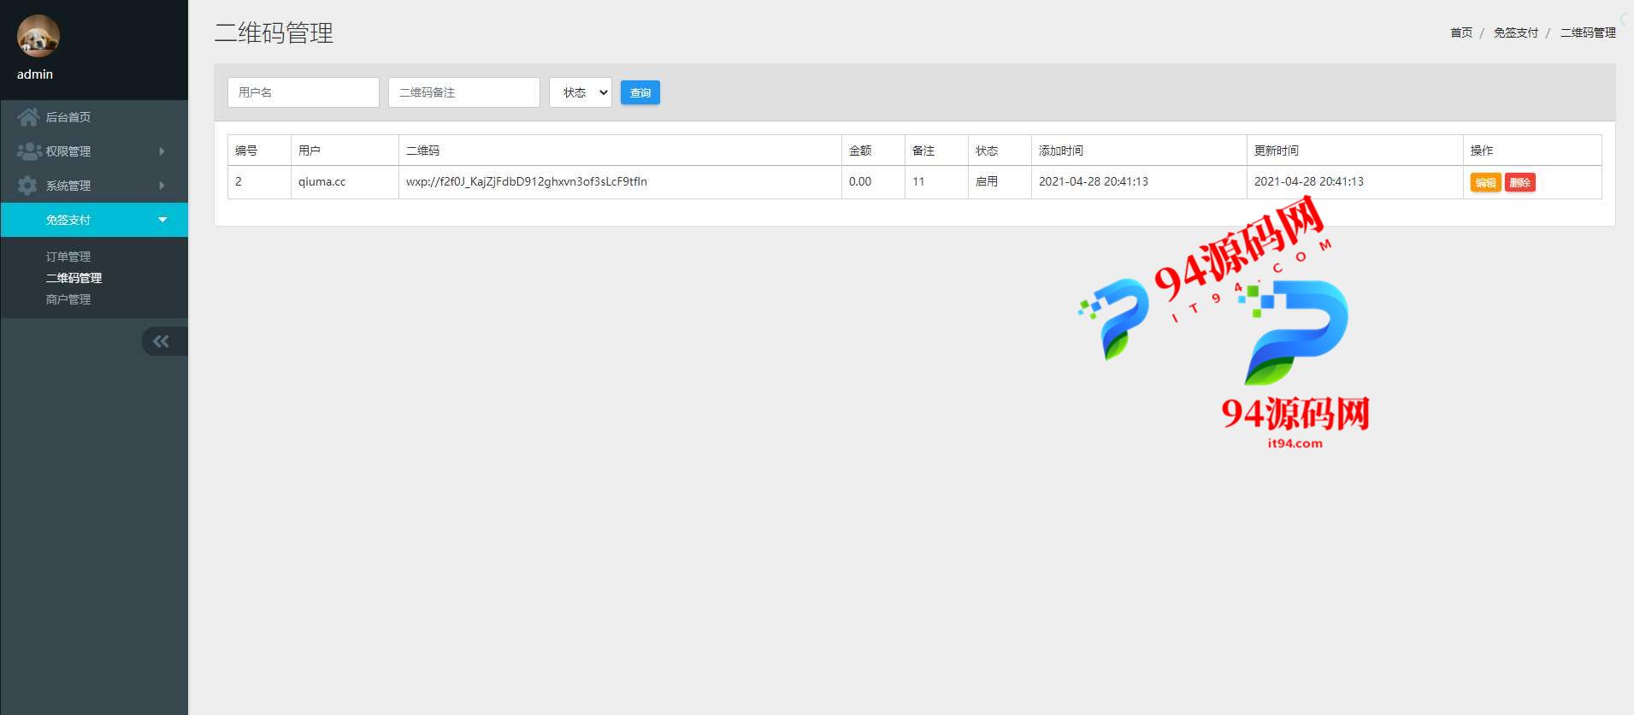Select the 备注 cell showing 11

(x=936, y=182)
